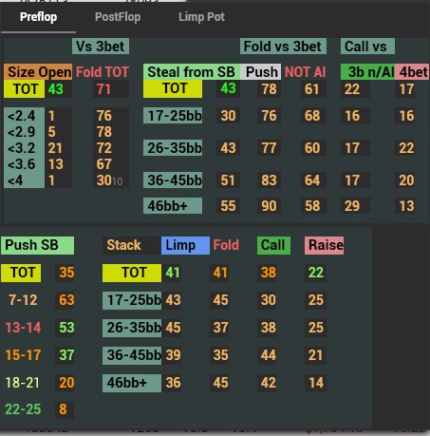Click 3b n/AI value 29 in 46bb+ row

point(352,206)
